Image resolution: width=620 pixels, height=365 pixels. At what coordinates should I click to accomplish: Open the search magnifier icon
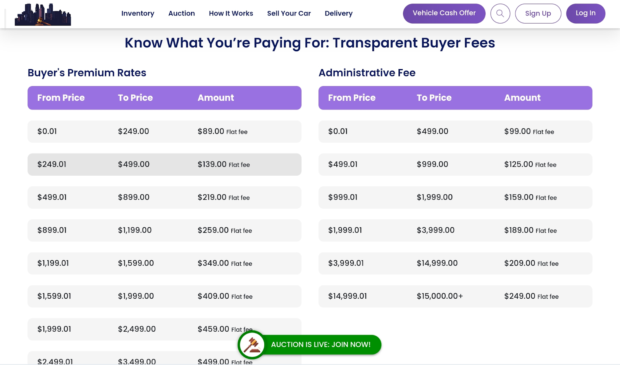tap(500, 14)
